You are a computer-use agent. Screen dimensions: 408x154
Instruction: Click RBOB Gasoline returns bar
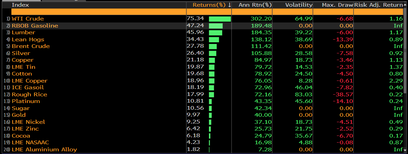pyautogui.click(x=216, y=26)
